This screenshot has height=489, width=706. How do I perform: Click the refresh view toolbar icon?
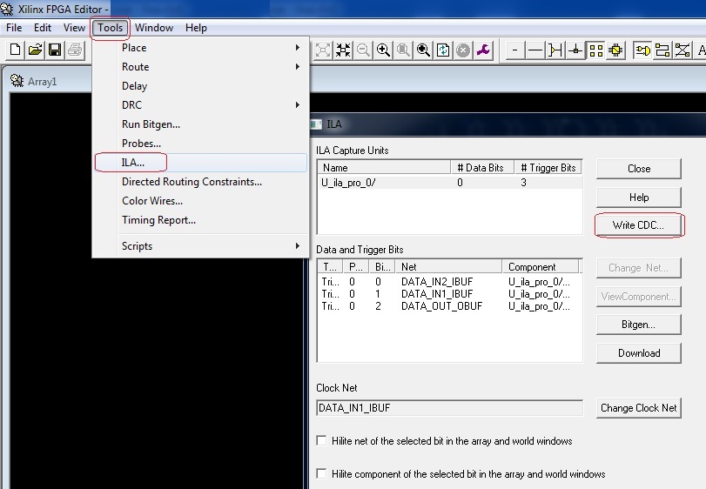click(x=443, y=50)
